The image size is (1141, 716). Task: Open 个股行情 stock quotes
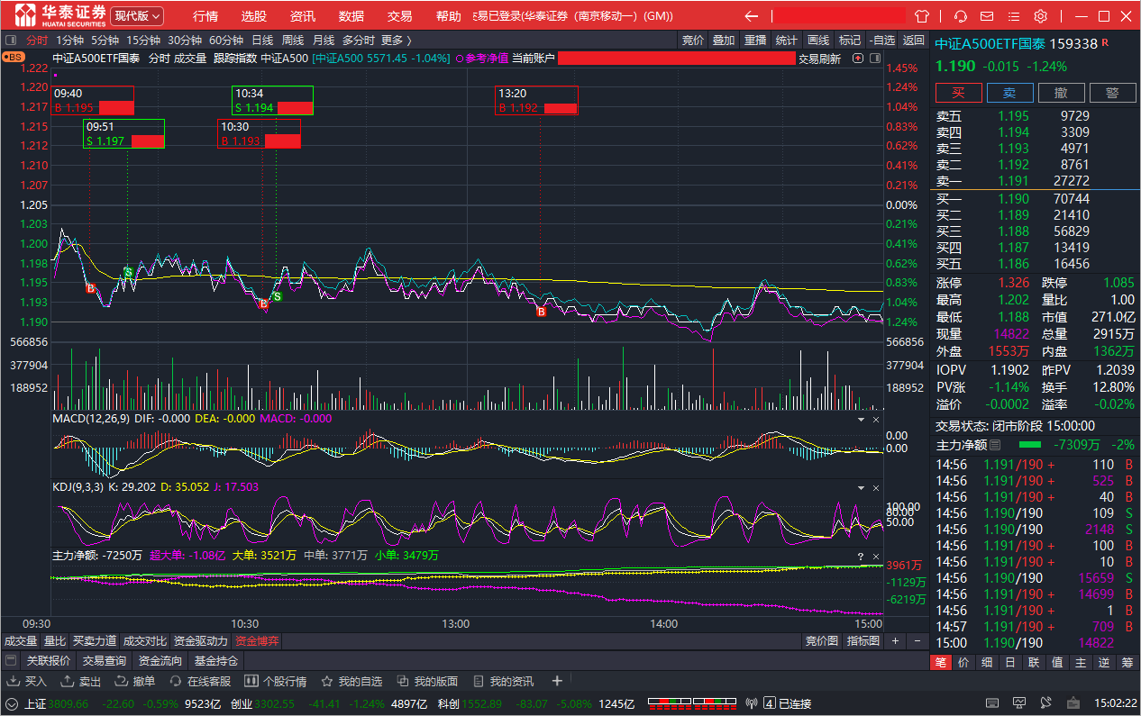tap(276, 681)
